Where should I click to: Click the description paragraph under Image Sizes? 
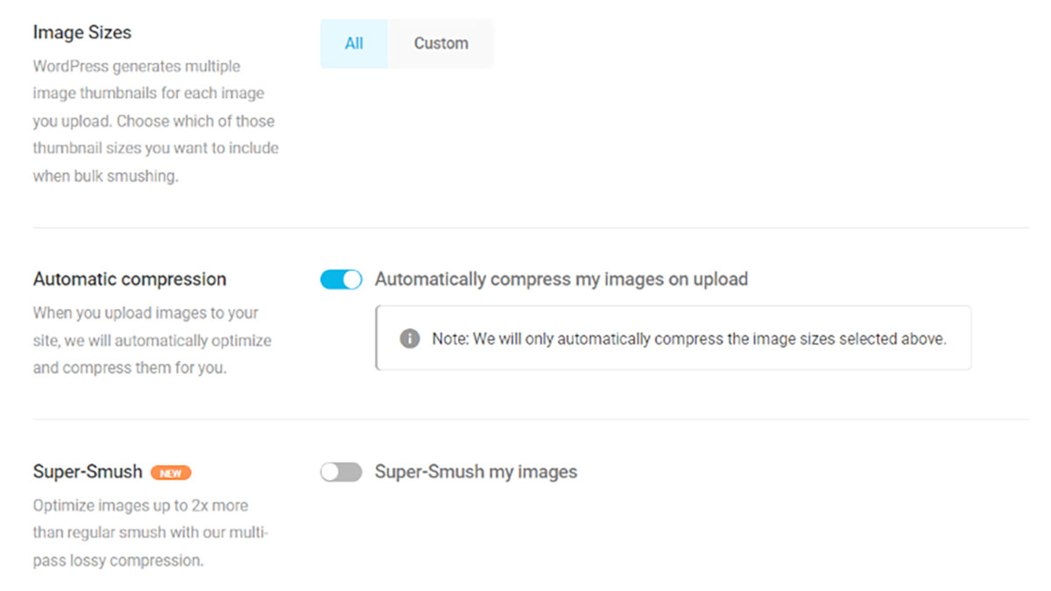tap(156, 121)
